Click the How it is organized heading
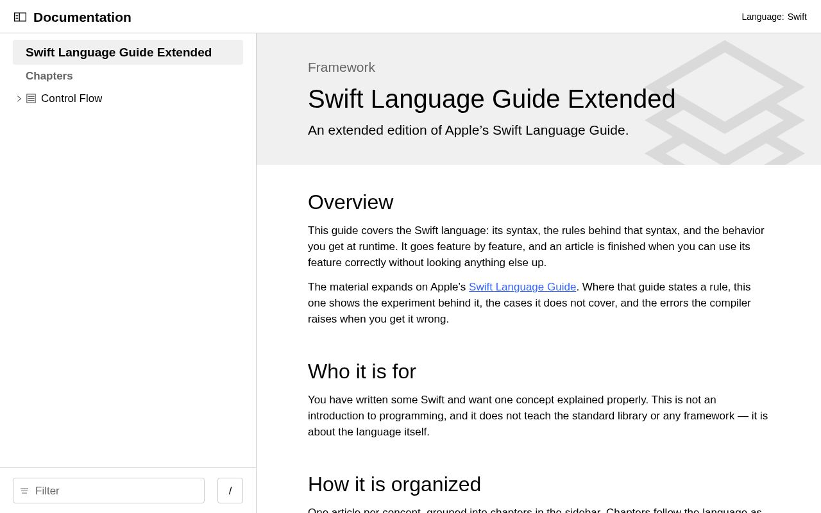 pyautogui.click(x=394, y=484)
